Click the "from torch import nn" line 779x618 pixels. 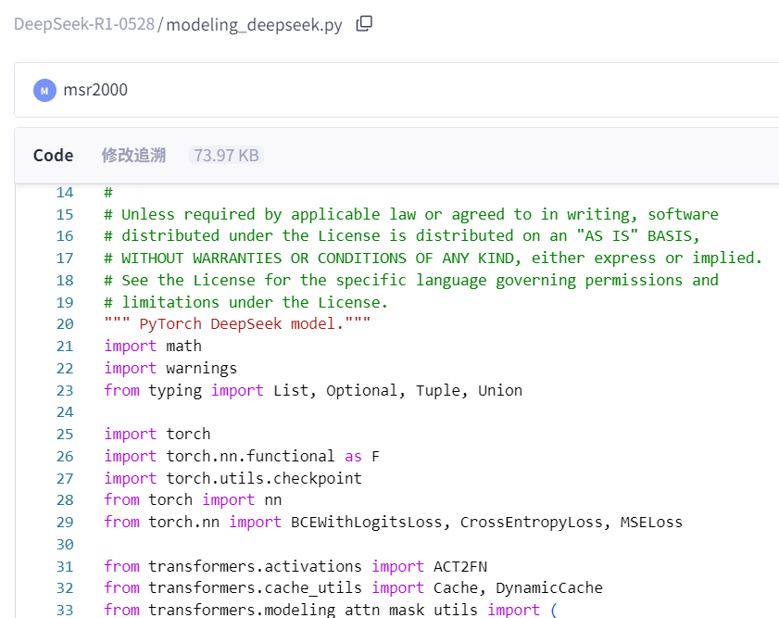point(193,499)
